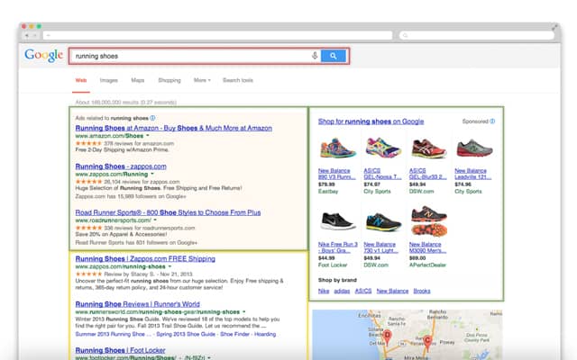Open Running Shoes at Amazon ad link

(174, 128)
